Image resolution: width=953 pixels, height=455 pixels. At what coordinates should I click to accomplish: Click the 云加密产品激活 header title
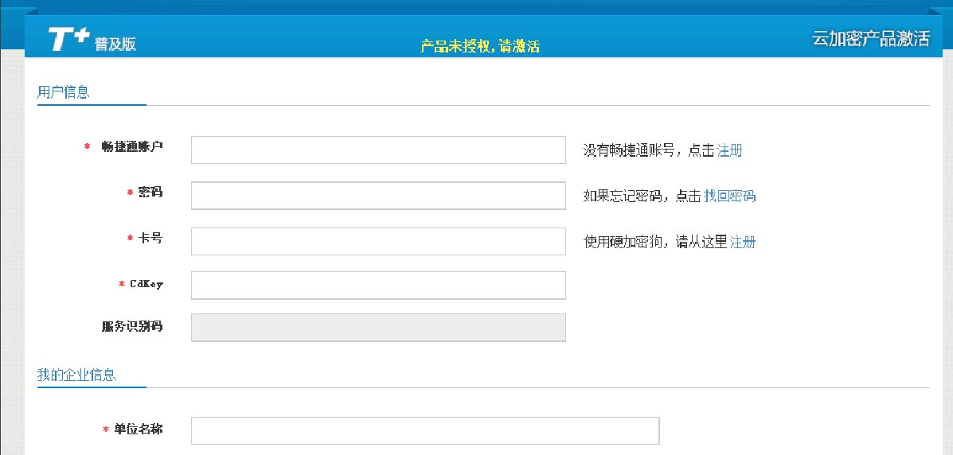pos(870,39)
